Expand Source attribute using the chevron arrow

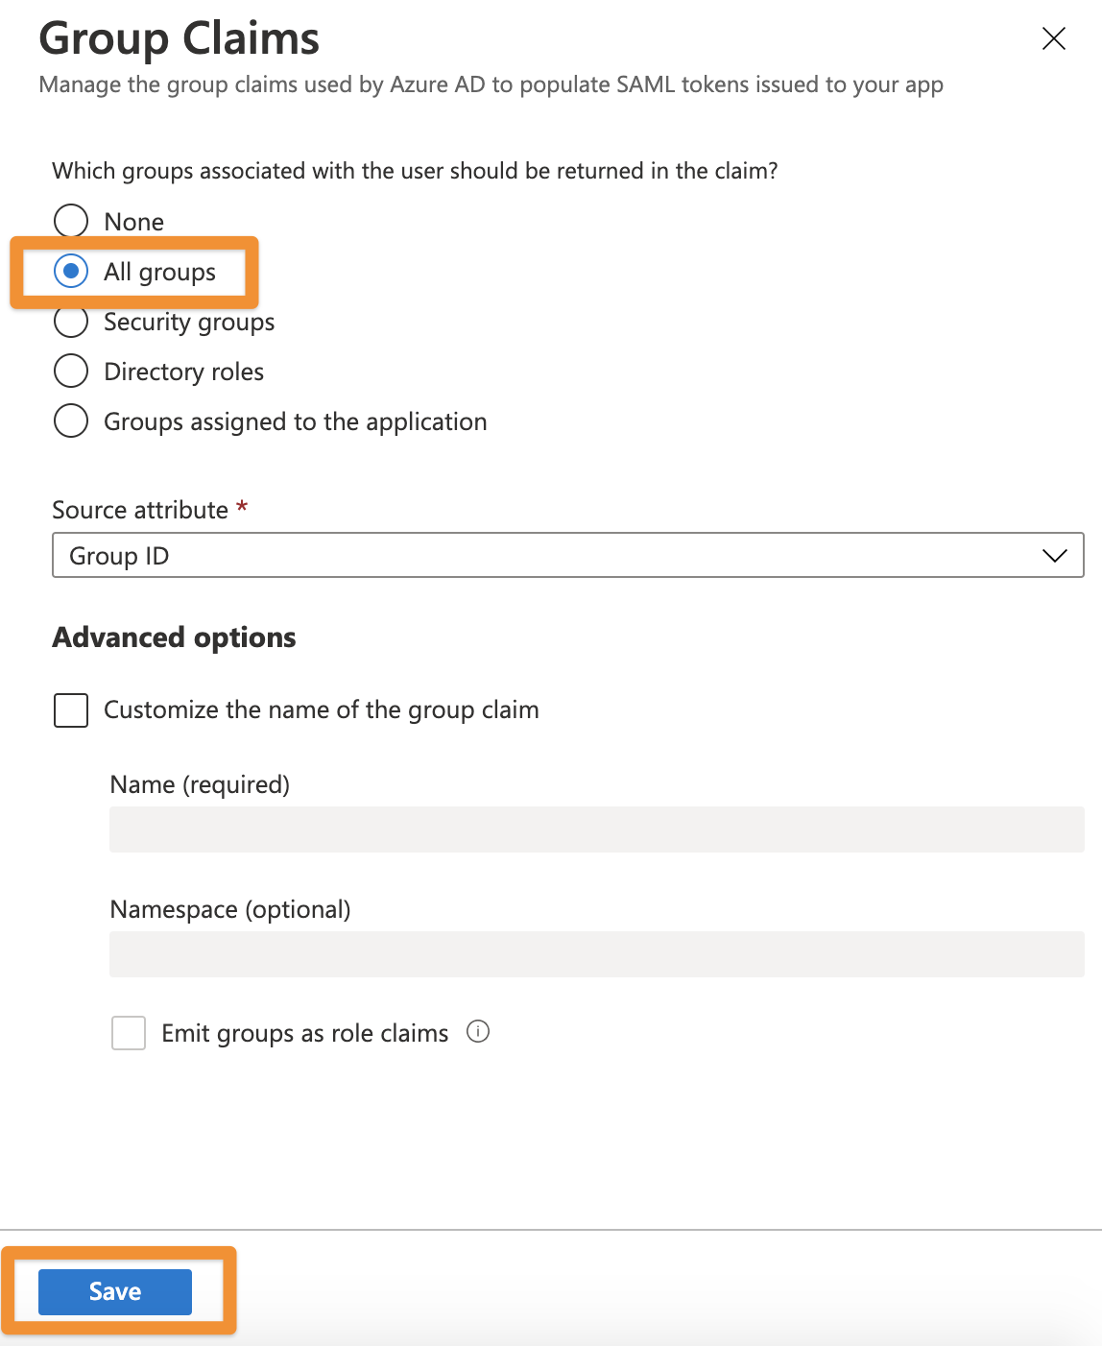(1054, 556)
